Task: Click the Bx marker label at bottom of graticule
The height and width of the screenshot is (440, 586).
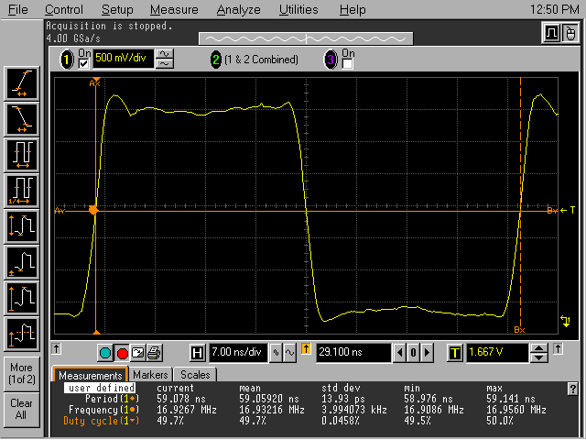Action: coord(520,330)
